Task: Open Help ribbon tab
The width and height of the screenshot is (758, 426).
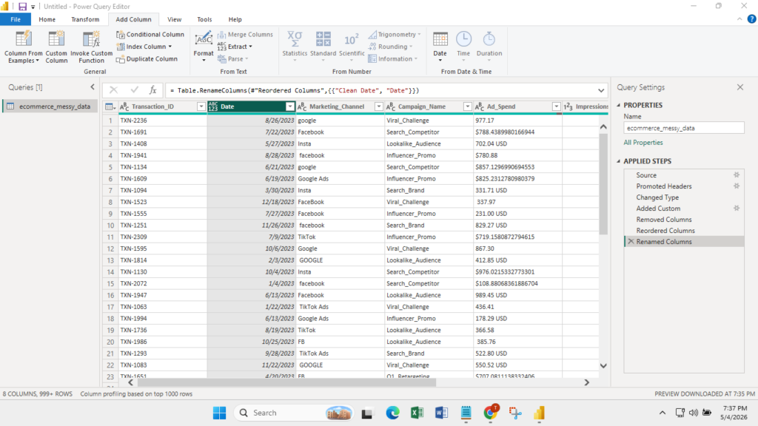Action: click(x=235, y=19)
